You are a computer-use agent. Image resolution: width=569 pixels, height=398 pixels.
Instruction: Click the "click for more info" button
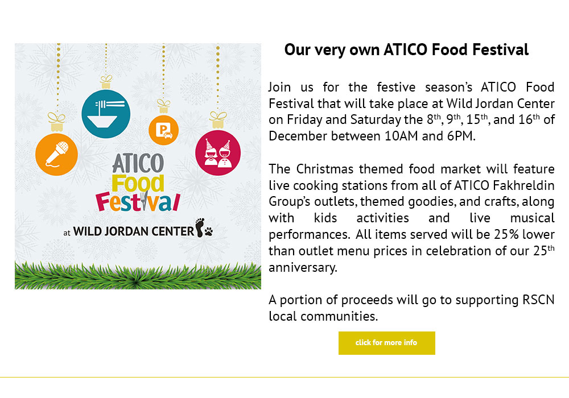[386, 343]
